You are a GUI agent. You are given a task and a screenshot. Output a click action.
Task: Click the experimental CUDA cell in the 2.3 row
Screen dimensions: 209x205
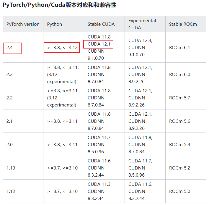145,74
